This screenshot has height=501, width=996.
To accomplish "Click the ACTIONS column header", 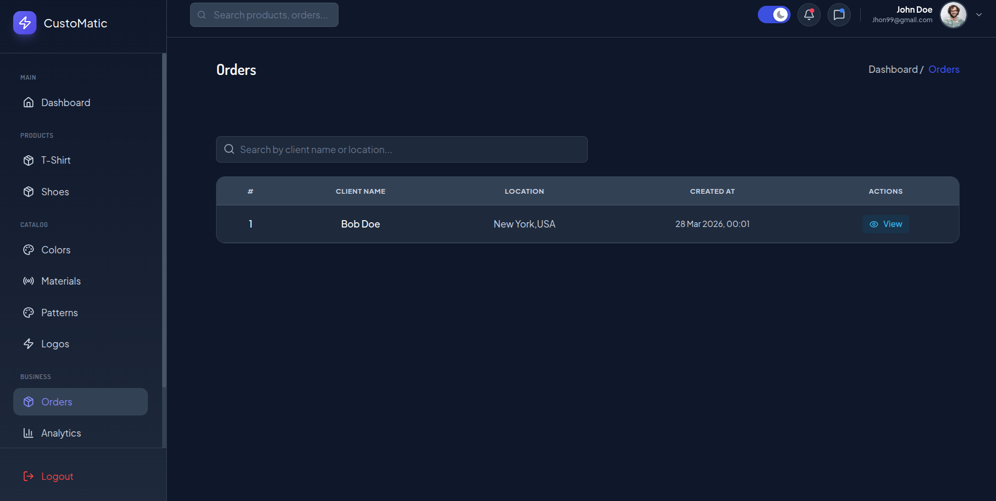I will 886,191.
